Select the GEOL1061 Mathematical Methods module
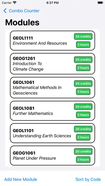The image size is (105, 186). (52, 88)
